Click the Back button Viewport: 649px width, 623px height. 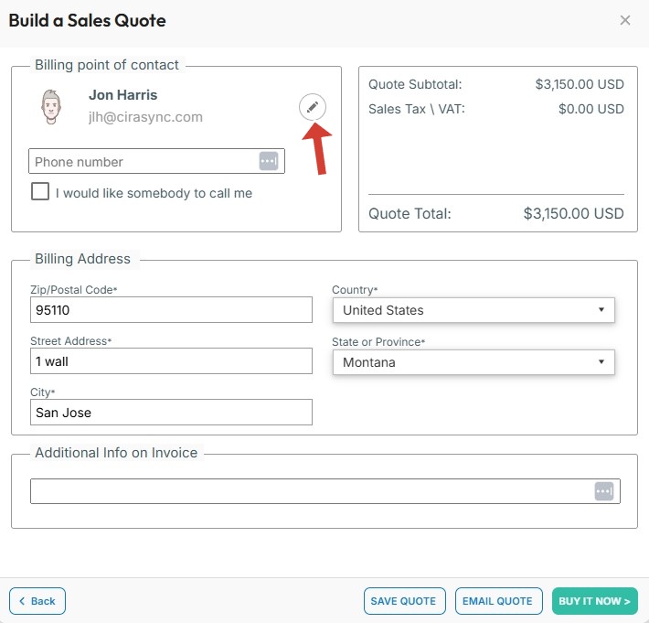coord(37,601)
